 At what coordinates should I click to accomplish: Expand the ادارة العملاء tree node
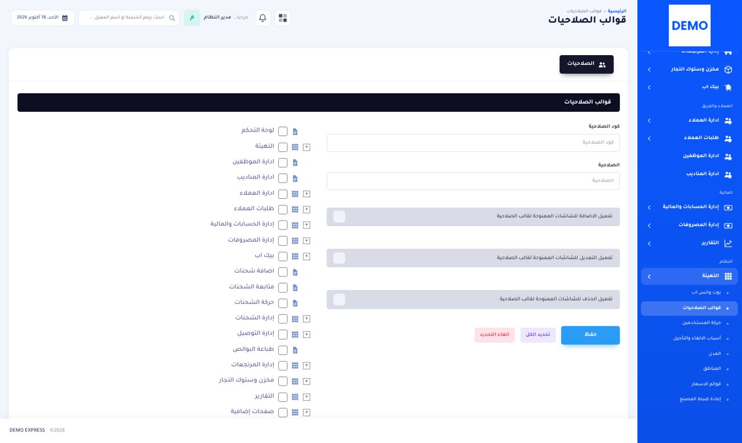(x=307, y=194)
